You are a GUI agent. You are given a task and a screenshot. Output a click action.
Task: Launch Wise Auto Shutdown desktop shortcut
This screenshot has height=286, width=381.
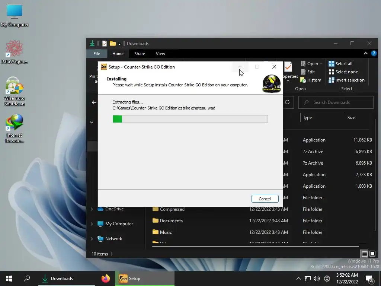[15, 92]
